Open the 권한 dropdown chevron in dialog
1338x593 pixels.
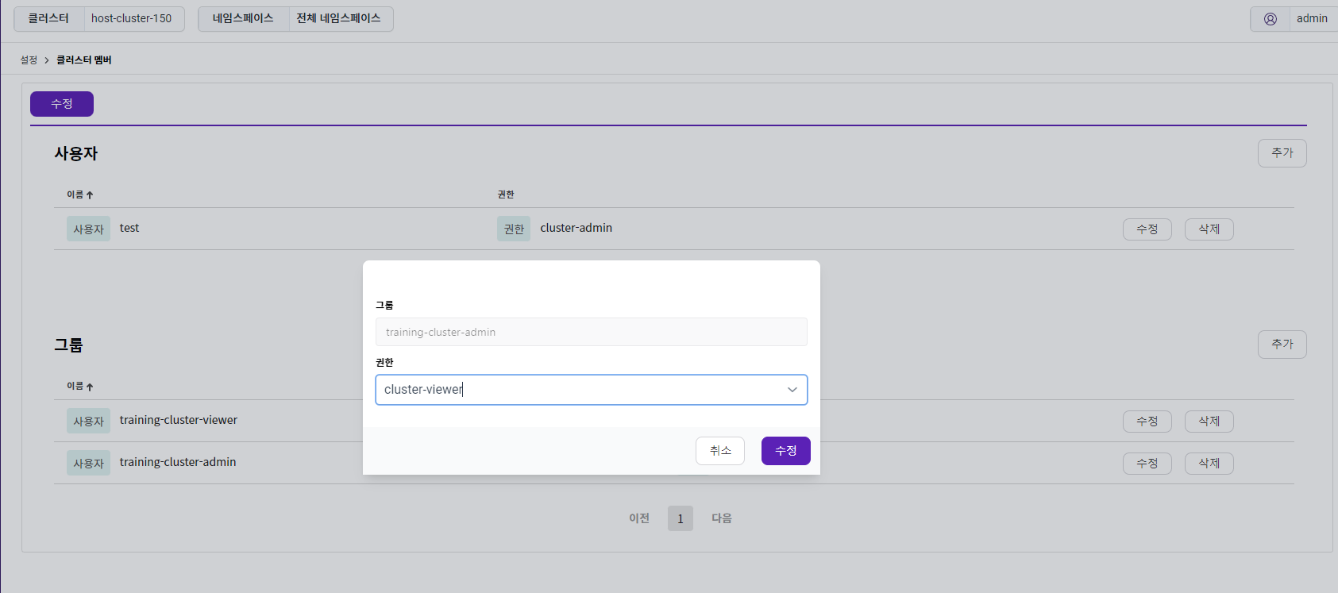[792, 390]
